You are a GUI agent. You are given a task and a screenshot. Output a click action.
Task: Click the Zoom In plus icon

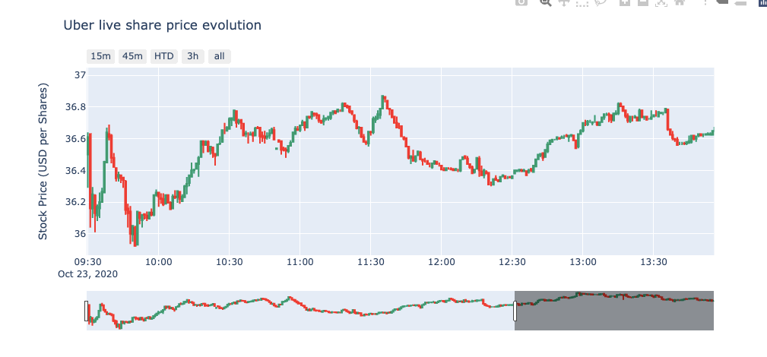coord(625,2)
